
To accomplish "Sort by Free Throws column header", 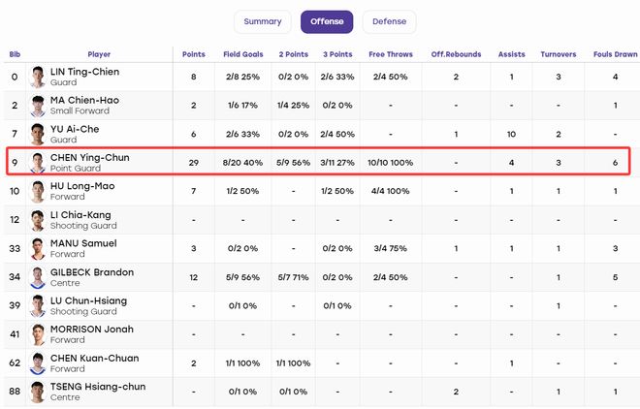I will (x=391, y=54).
